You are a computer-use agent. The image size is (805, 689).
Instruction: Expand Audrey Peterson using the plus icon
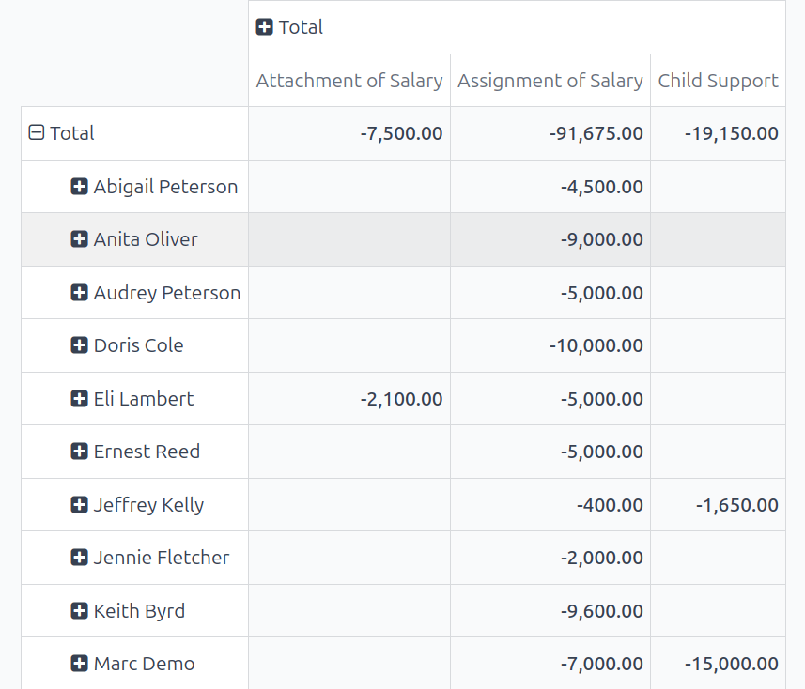tap(79, 292)
